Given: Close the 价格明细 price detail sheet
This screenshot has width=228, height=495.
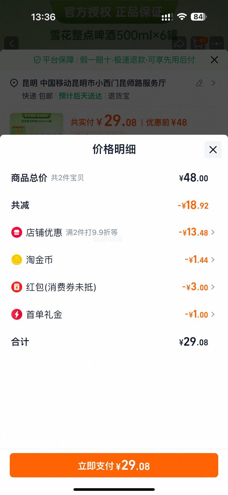Looking at the screenshot, I should coord(213,150).
